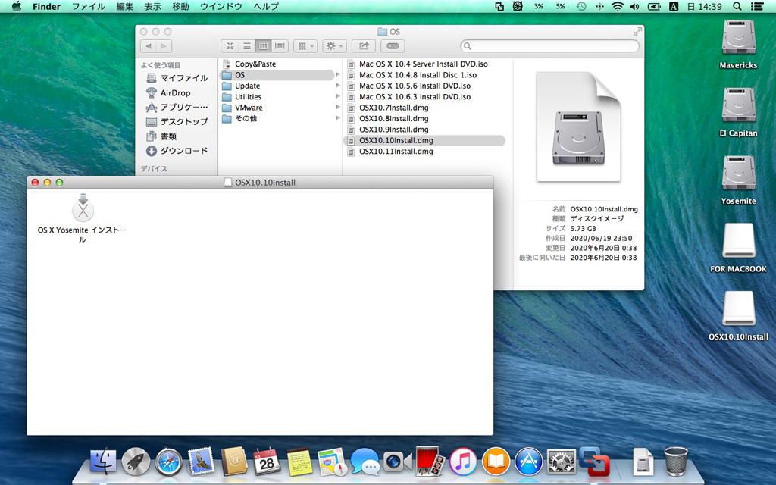776x485 pixels.
Task: Open the ファイル menu
Action: (x=89, y=6)
